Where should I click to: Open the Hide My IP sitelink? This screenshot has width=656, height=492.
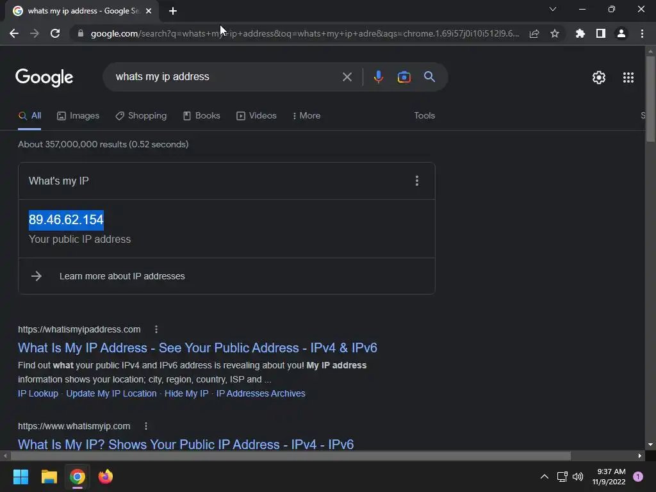coord(186,393)
